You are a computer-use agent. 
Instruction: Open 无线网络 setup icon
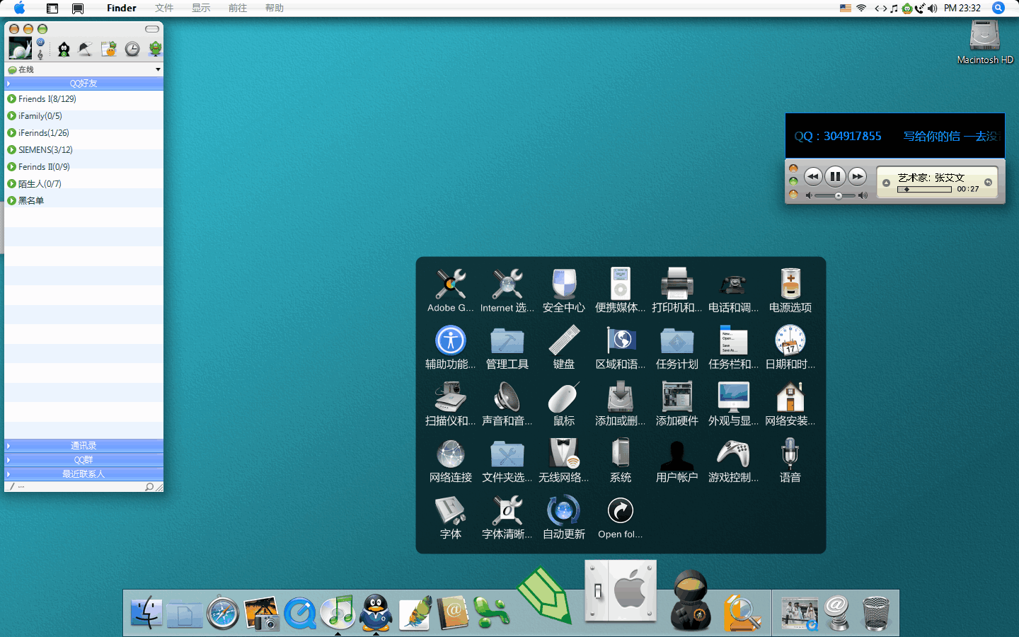(x=564, y=454)
